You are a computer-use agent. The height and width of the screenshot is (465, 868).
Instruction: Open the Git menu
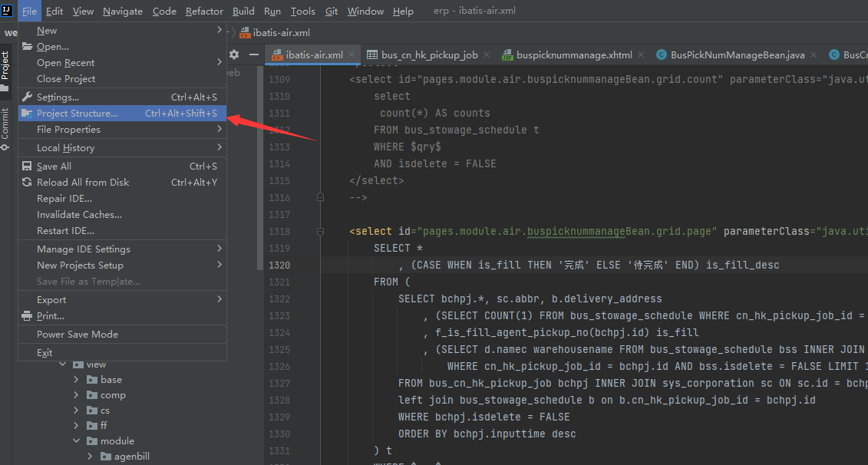coord(332,11)
